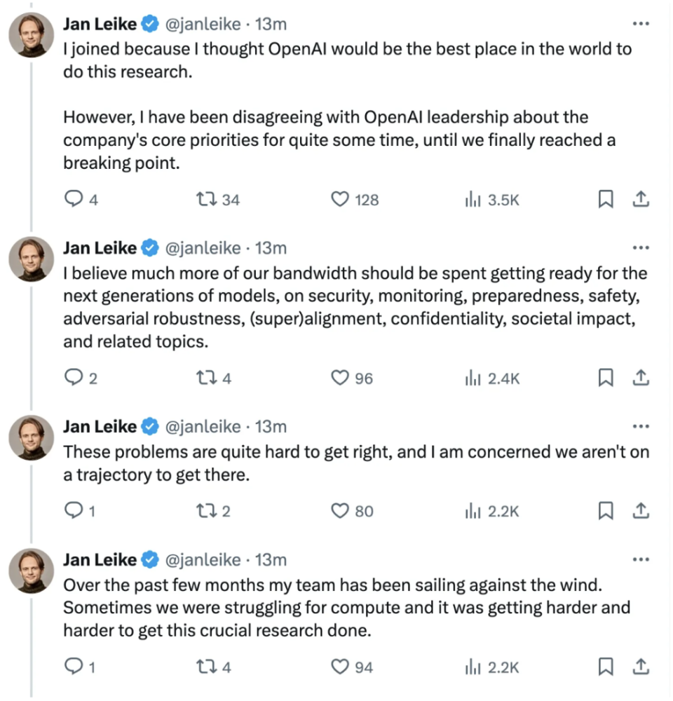This screenshot has width=673, height=701.
Task: Bookmark the 'breaking point' tweet
Action: (606, 199)
